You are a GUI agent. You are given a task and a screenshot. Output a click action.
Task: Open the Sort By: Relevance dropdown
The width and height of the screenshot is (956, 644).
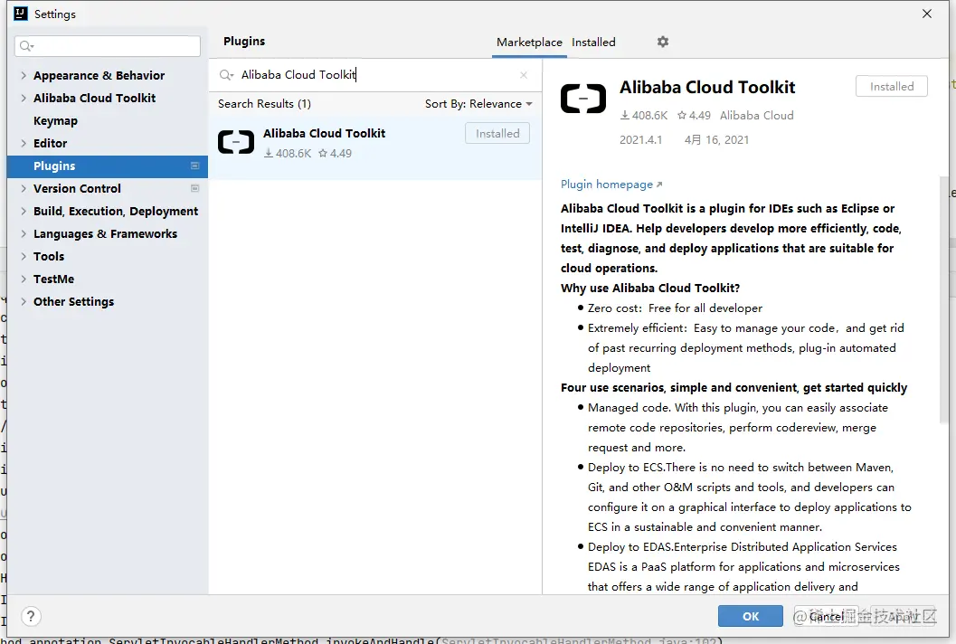478,104
